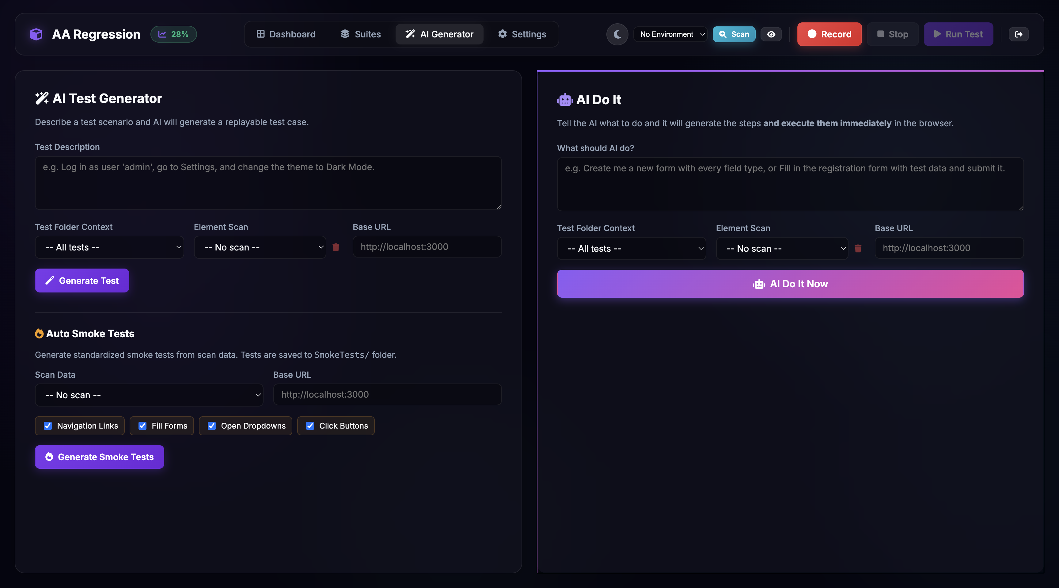Click the moon dark mode icon

pos(617,34)
